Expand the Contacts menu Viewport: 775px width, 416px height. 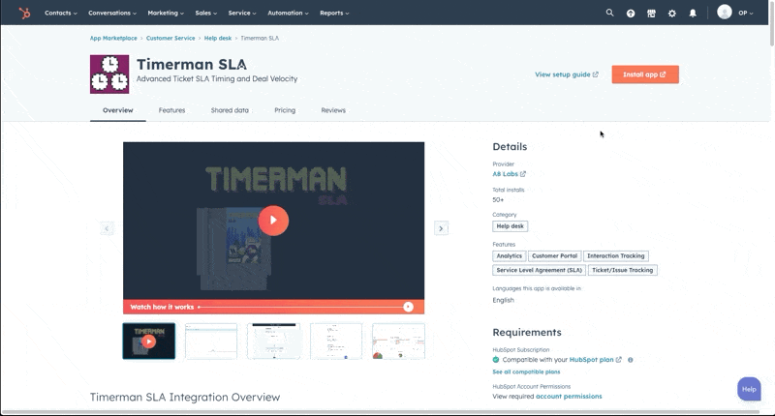[61, 13]
